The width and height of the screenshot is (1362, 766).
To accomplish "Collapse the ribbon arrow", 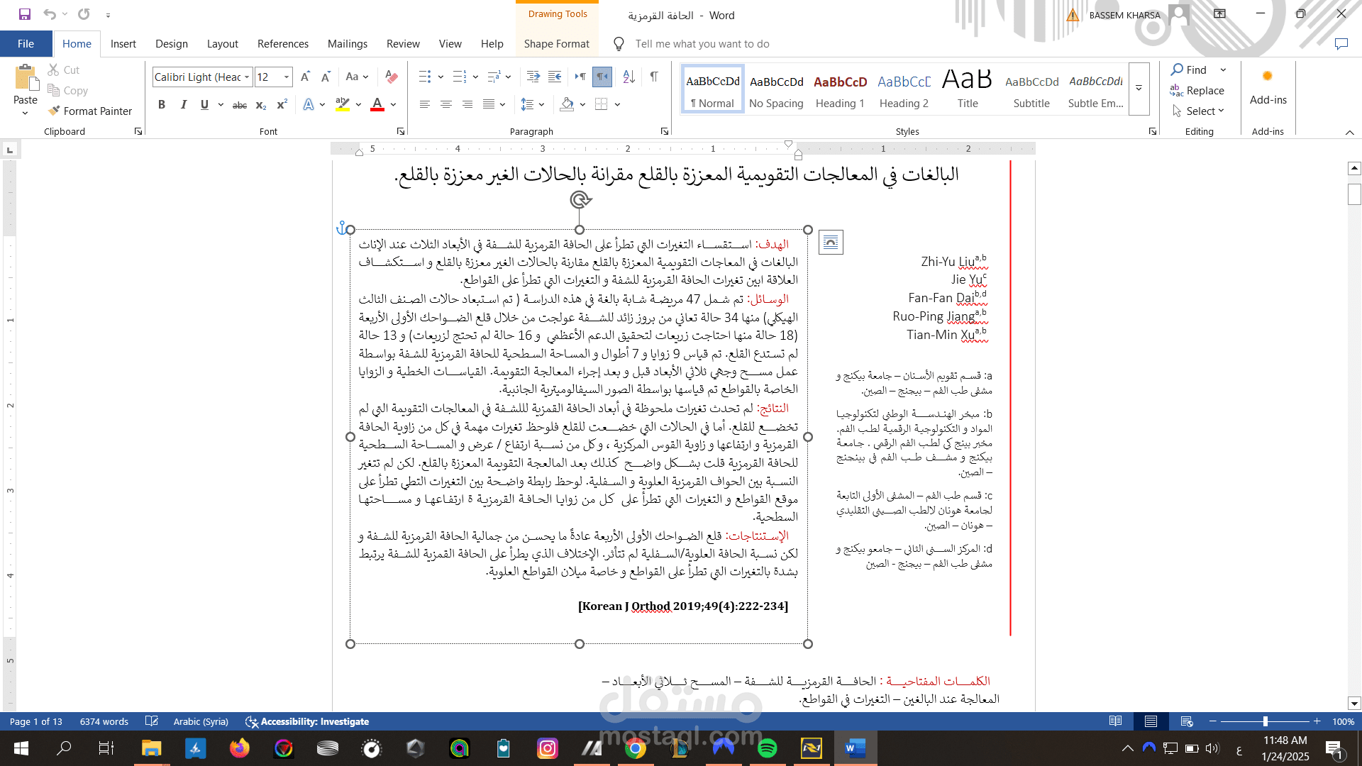I will 1349,132.
